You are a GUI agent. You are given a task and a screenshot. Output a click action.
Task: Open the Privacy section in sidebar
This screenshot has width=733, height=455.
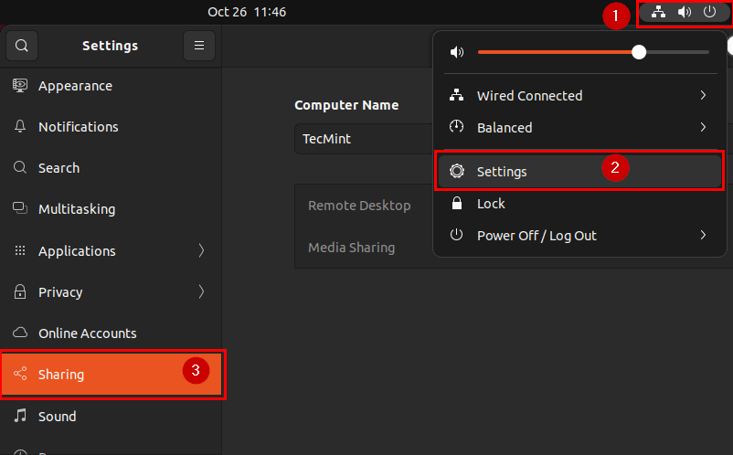point(60,292)
